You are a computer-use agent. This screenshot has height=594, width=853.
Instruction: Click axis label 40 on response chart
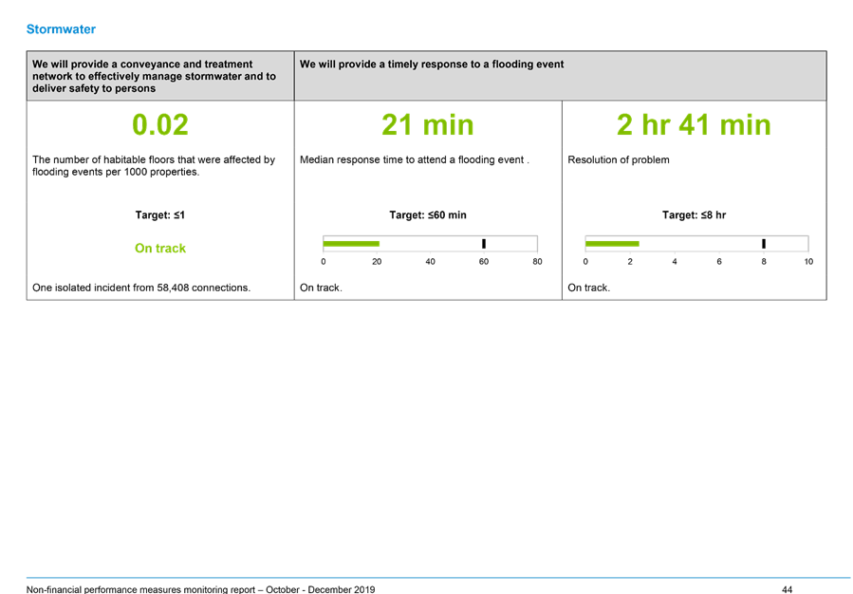[x=431, y=262]
